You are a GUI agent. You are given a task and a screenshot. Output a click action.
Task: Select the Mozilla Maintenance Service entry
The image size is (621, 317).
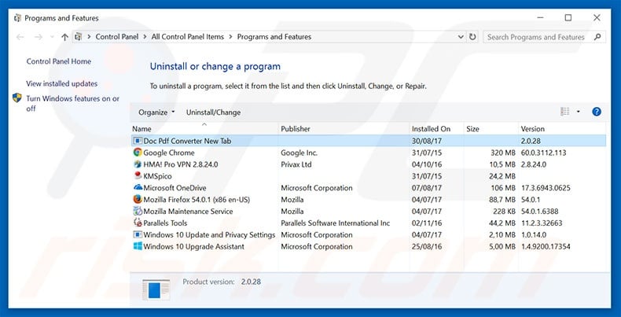click(x=369, y=211)
